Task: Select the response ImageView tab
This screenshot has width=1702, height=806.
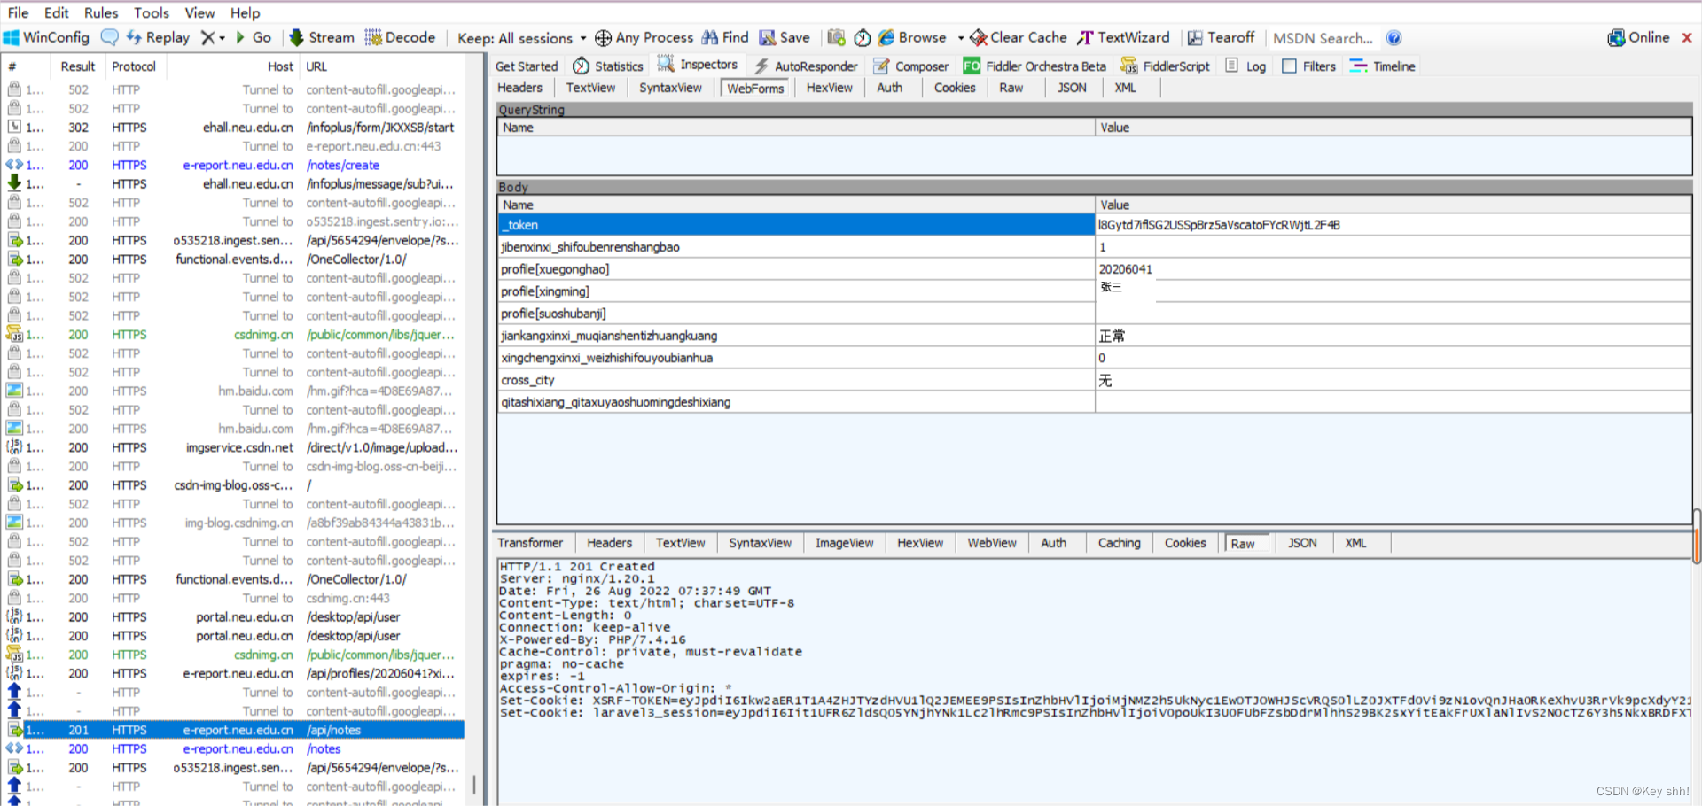Action: pos(844,543)
